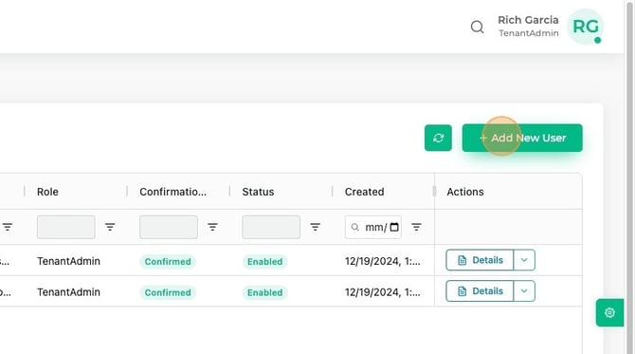The height and width of the screenshot is (354, 635).
Task: Click the Confirmation filter input box
Action: click(169, 227)
